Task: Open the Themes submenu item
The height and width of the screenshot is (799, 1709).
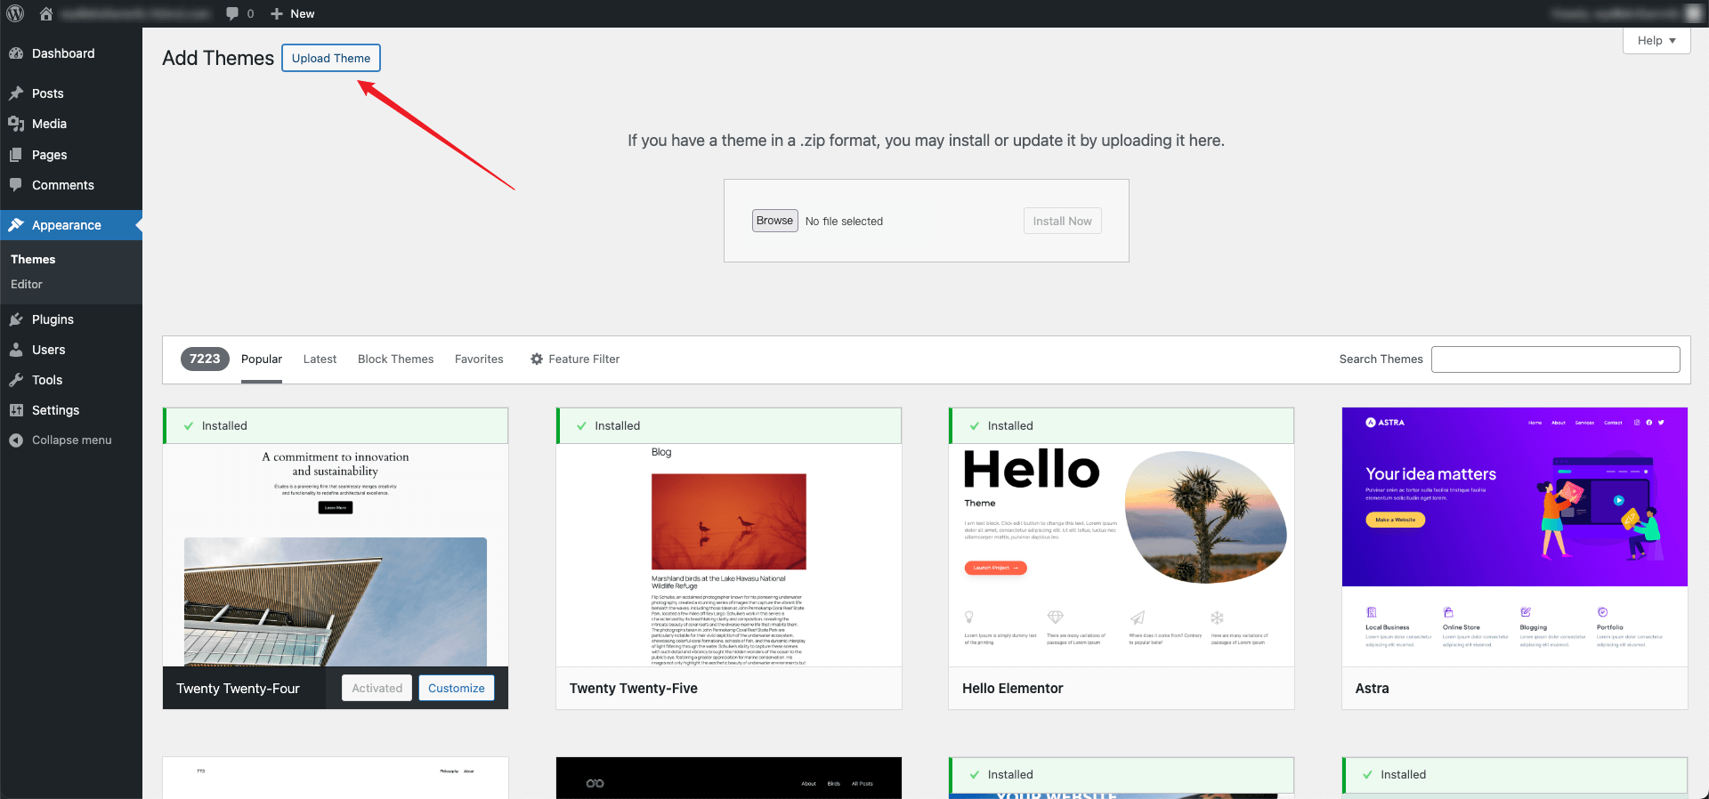Action: pos(33,260)
